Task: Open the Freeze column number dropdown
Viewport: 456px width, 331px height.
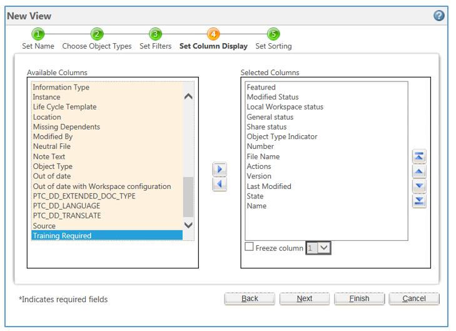Action: pyautogui.click(x=318, y=248)
